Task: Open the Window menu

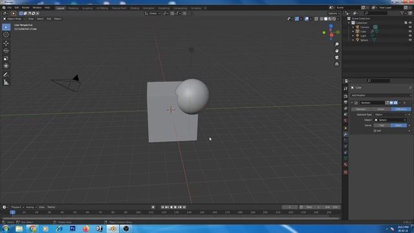Action: (x=37, y=8)
